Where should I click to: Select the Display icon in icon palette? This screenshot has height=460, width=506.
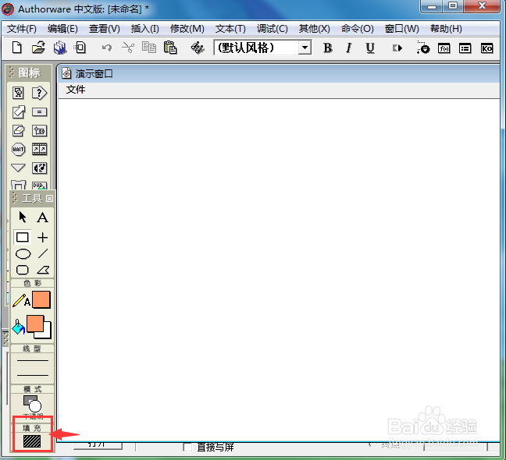coord(19,93)
